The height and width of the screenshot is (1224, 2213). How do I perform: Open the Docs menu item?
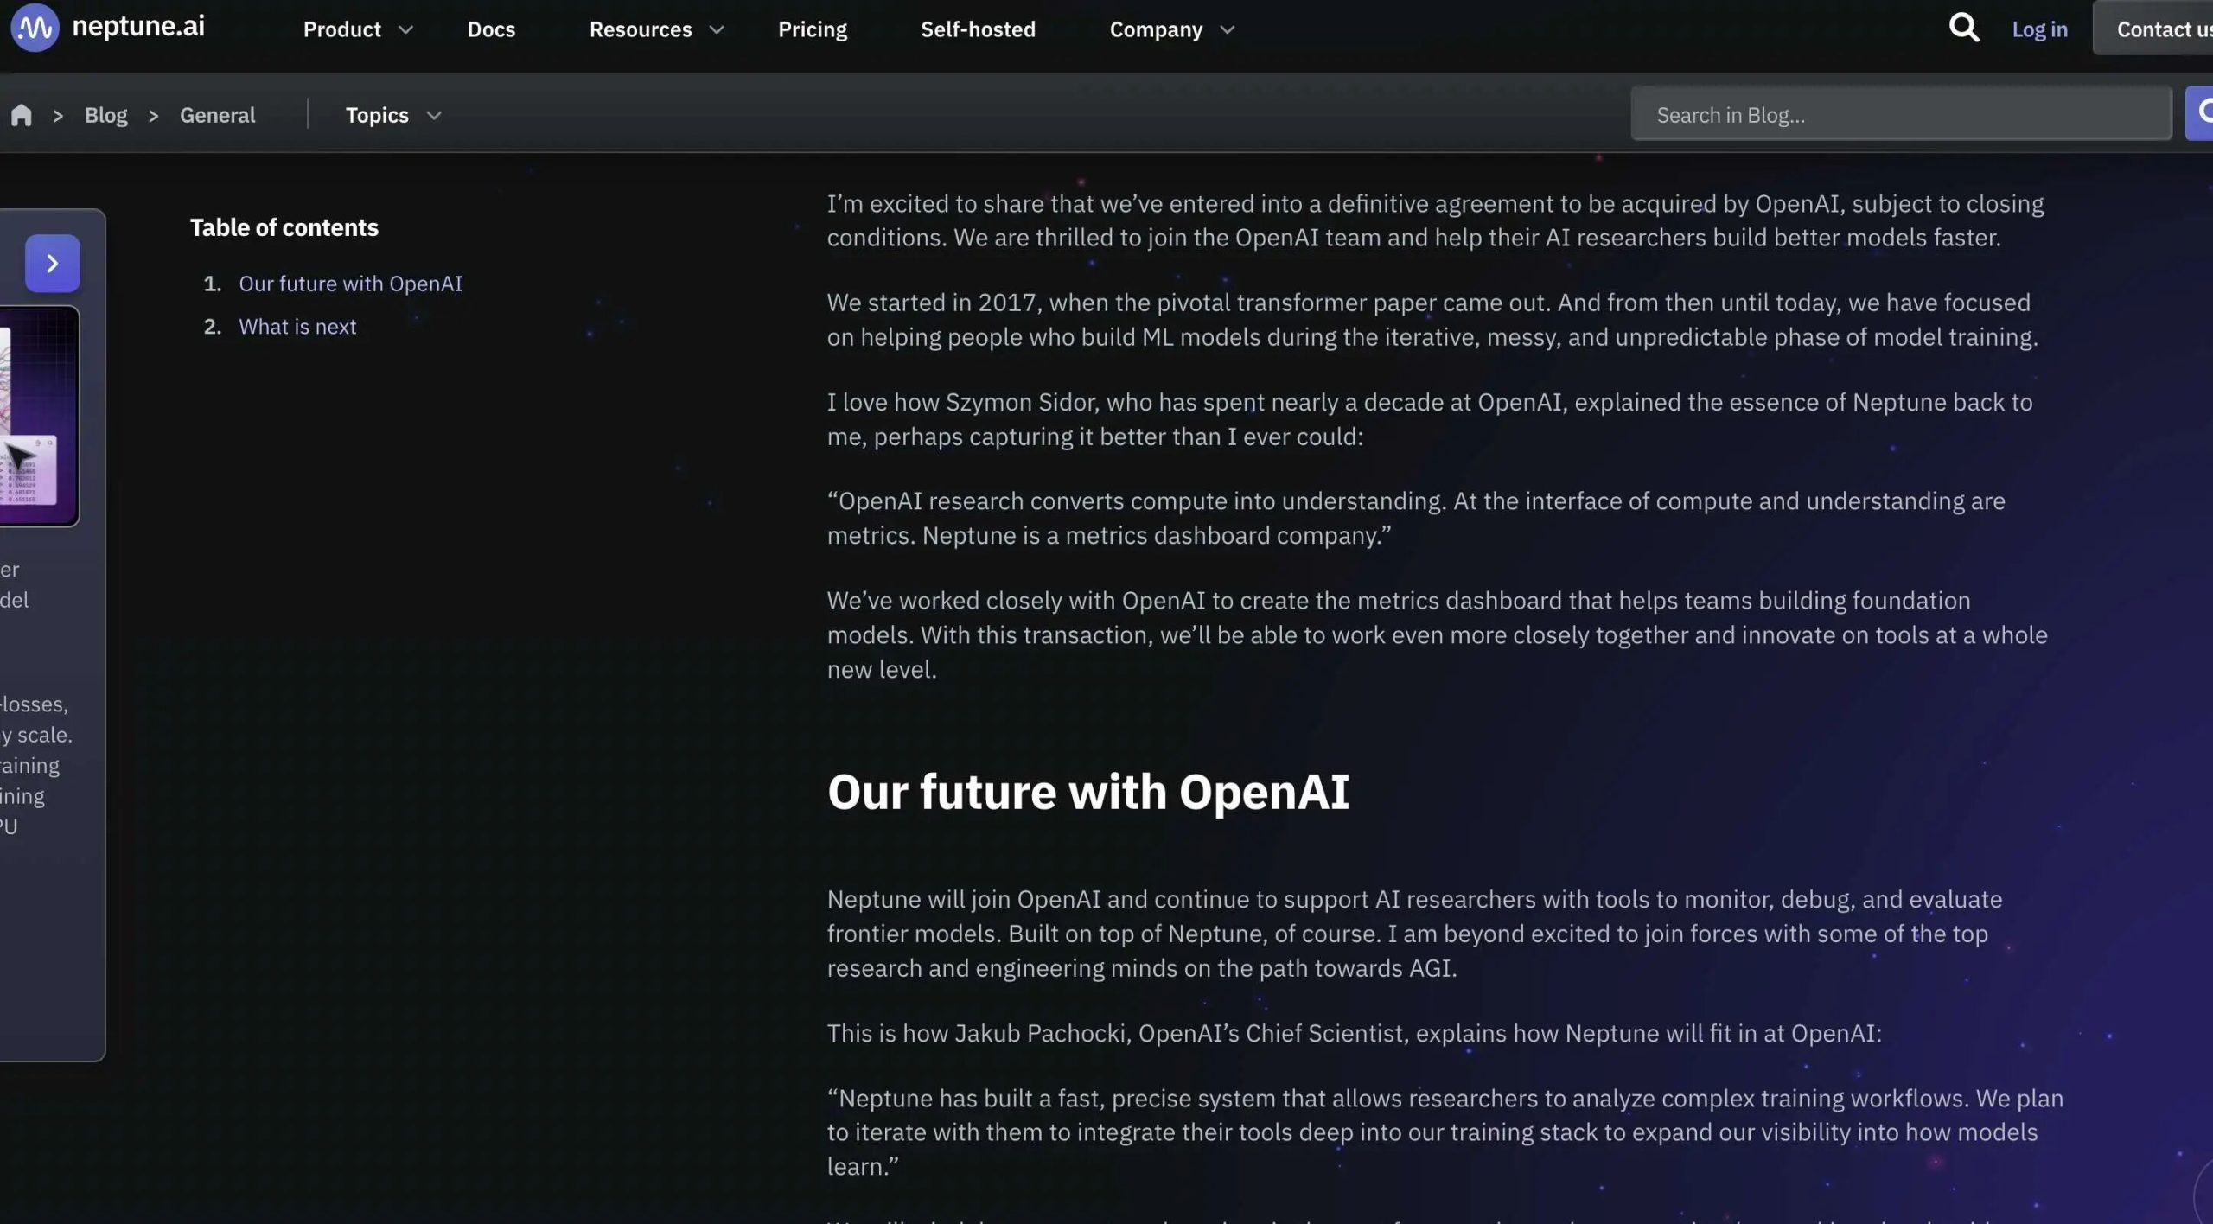[491, 29]
